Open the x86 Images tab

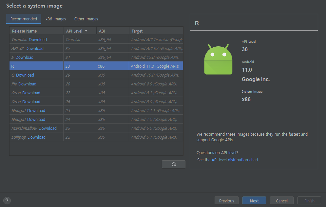click(x=55, y=19)
